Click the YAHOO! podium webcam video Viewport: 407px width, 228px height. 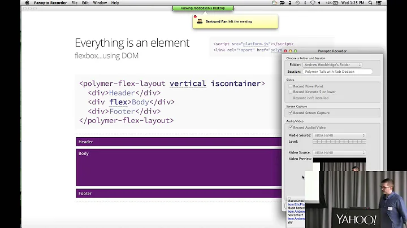(356, 200)
